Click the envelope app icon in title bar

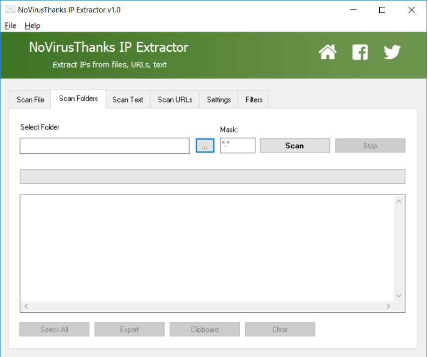(x=10, y=9)
